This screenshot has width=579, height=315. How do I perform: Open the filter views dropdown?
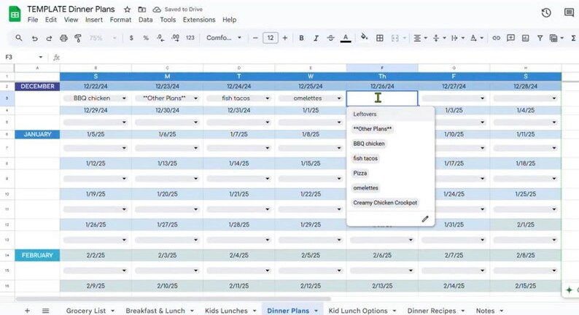556,38
